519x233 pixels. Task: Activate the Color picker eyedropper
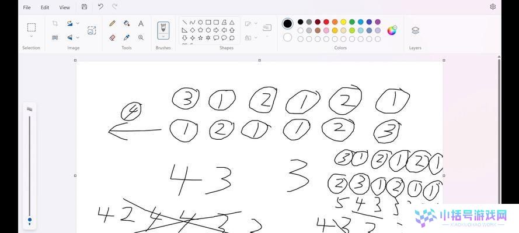click(x=127, y=38)
